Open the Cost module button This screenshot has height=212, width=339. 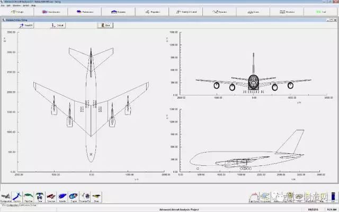pyautogui.click(x=321, y=12)
